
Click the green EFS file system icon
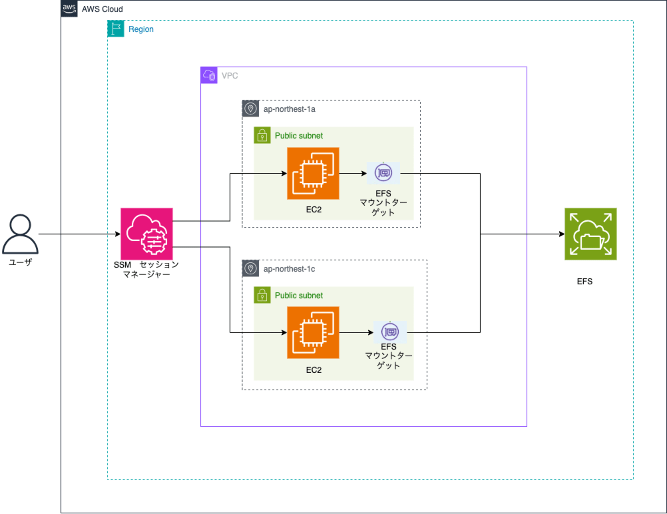point(591,234)
